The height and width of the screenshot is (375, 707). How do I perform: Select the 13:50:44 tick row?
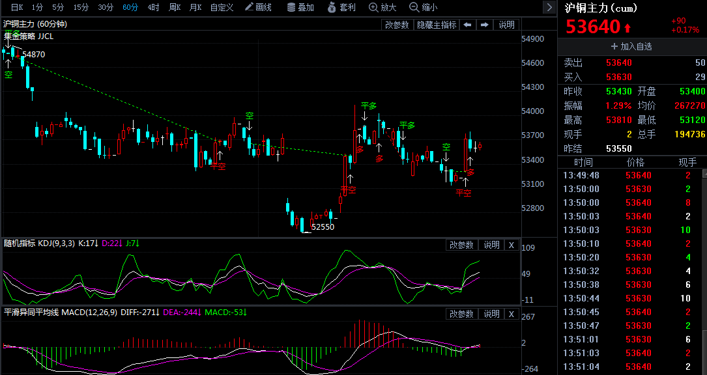tap(629, 298)
